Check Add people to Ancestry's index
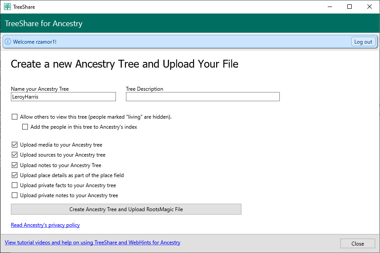380x253 pixels. (x=25, y=127)
